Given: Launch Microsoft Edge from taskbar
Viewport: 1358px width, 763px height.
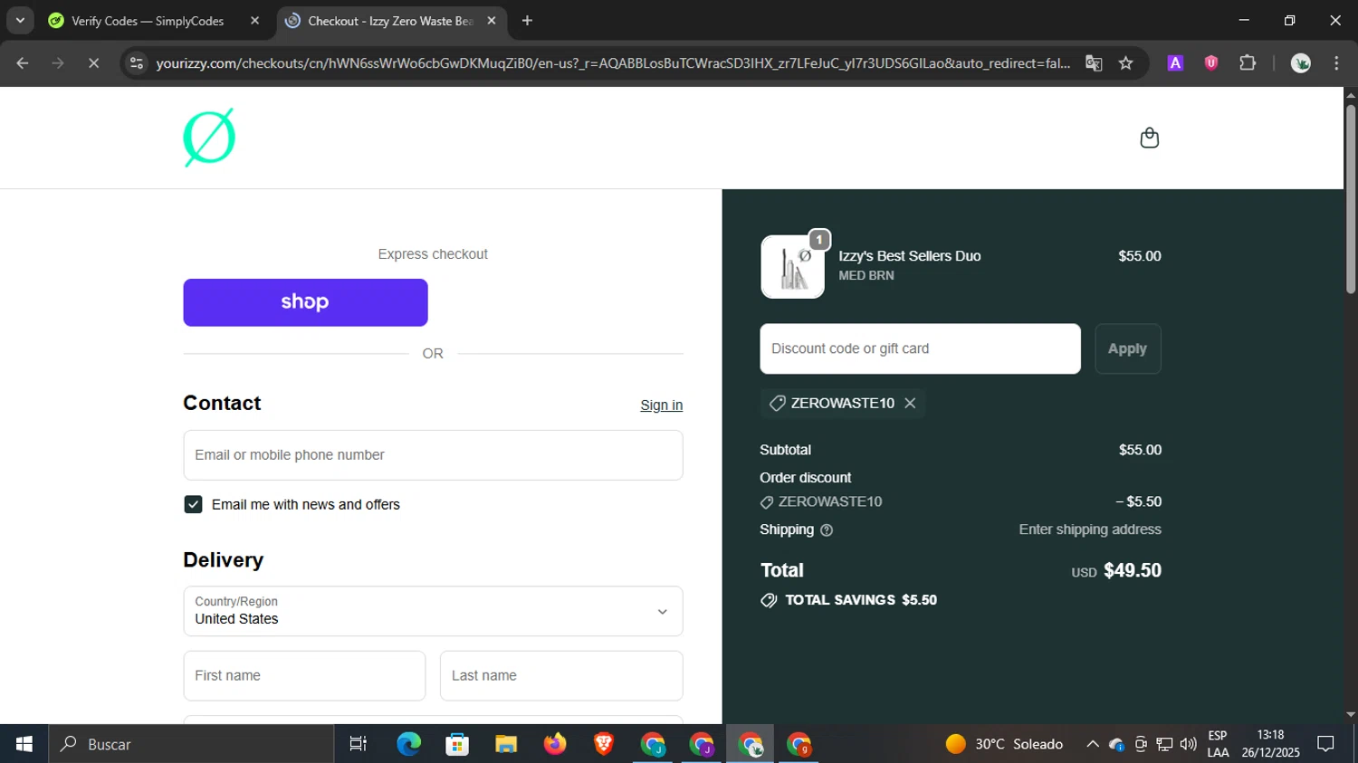Looking at the screenshot, I should pyautogui.click(x=408, y=744).
